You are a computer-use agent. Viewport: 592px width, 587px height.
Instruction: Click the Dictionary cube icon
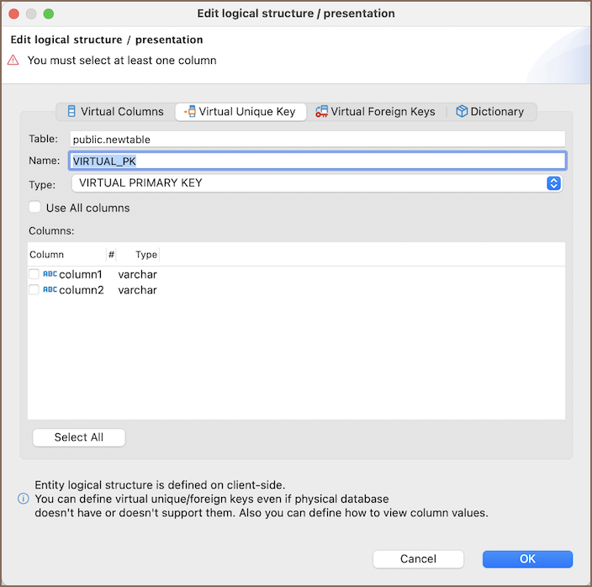click(x=462, y=111)
